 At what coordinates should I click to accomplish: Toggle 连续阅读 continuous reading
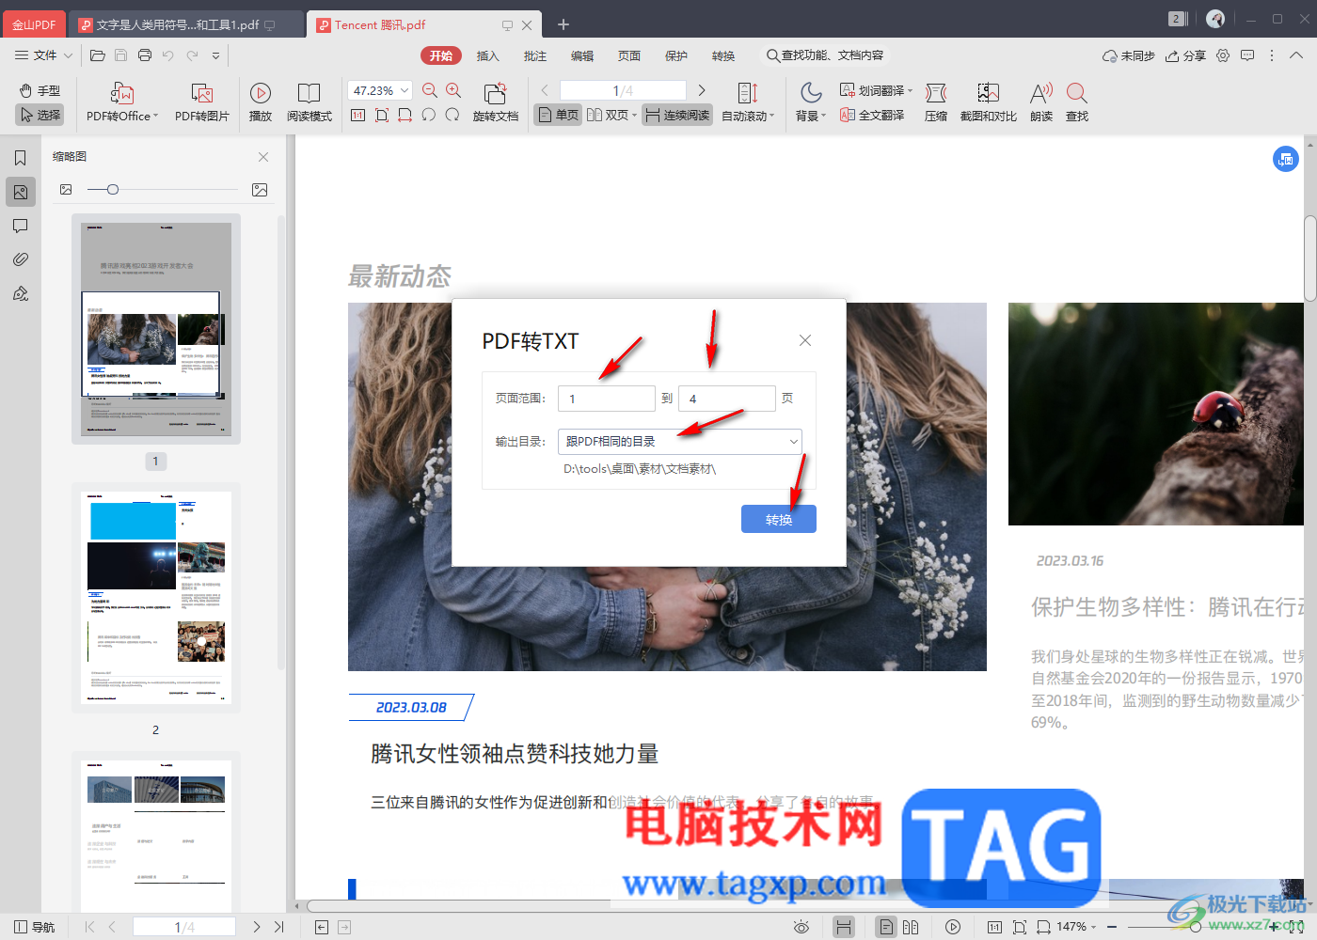[677, 115]
